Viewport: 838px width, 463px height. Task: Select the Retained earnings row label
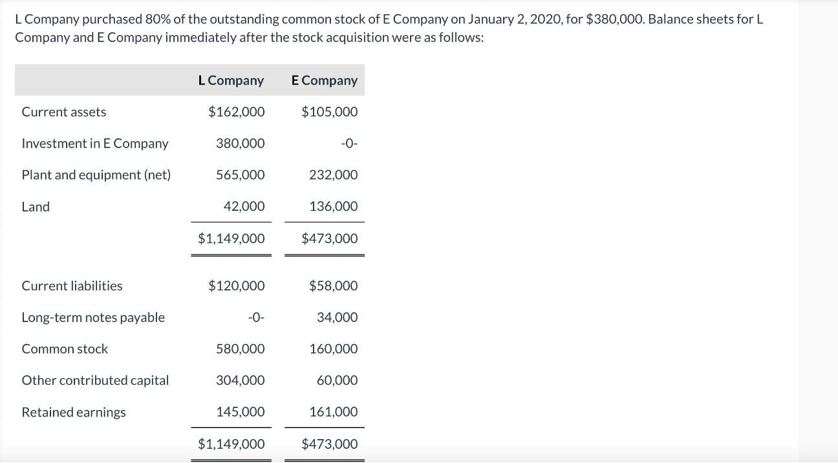coord(74,413)
